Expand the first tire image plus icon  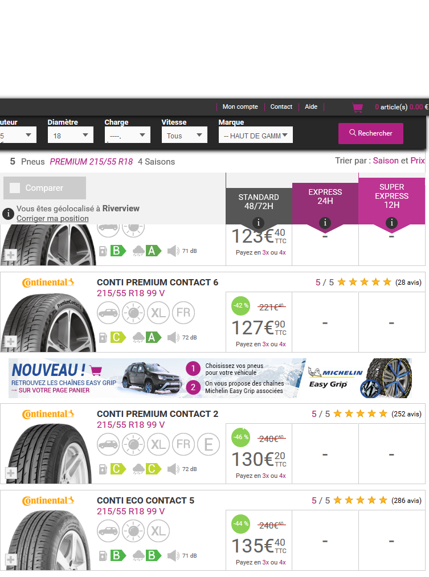(x=11, y=255)
